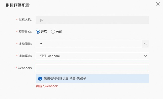Screen dimensions: 163x99
Task: Click the red 请输入webhook error message
Action: pyautogui.click(x=47, y=86)
